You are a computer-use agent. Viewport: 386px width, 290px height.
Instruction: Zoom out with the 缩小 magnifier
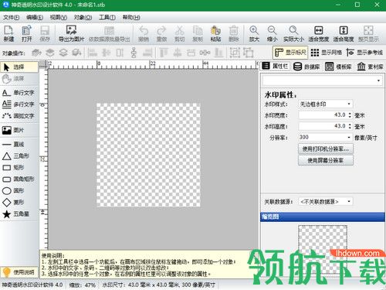pos(272,33)
